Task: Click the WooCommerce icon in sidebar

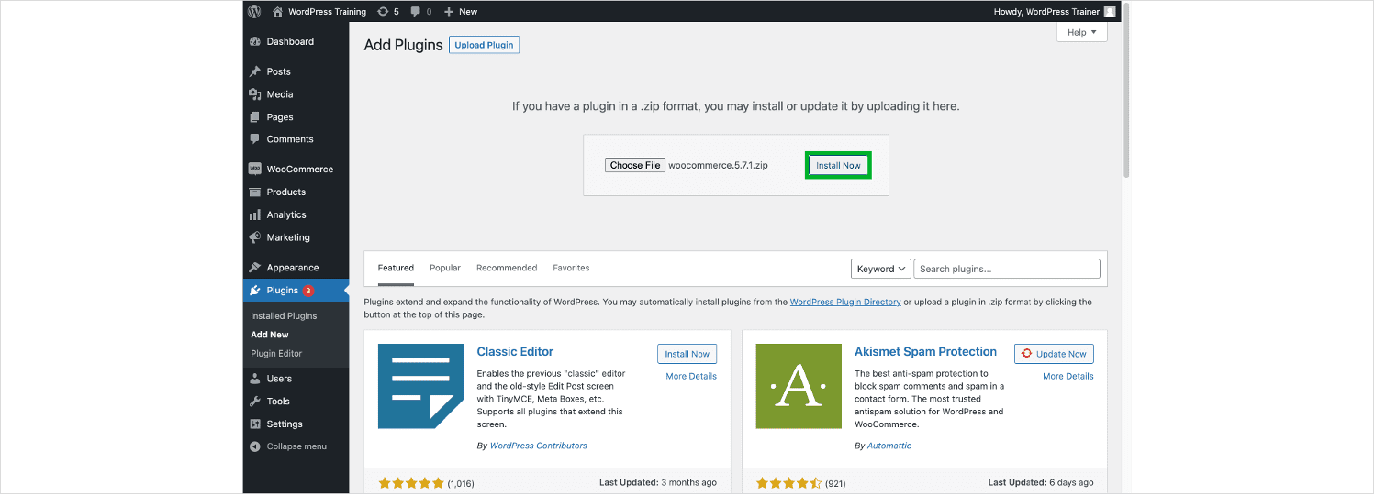Action: [x=255, y=170]
